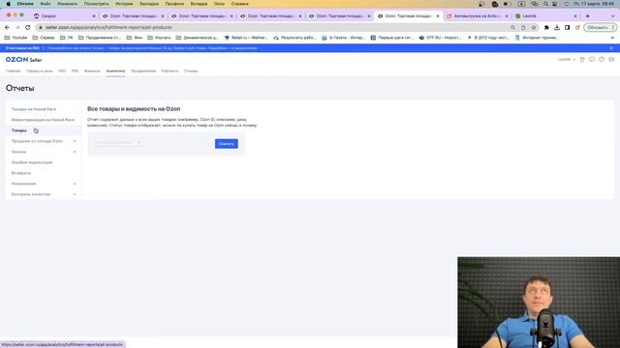
Task: Open the tab search chevron
Action: pyautogui.click(x=612, y=16)
